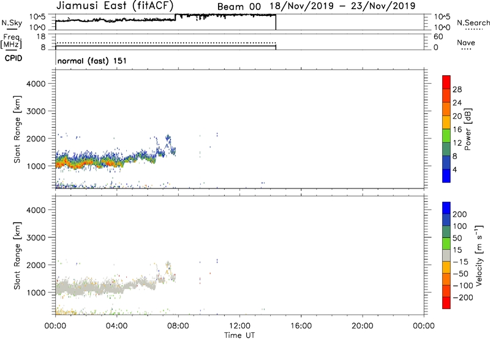
Task: Click the 'Slant Range [km]' label of velocity panel
Action: 17,256
